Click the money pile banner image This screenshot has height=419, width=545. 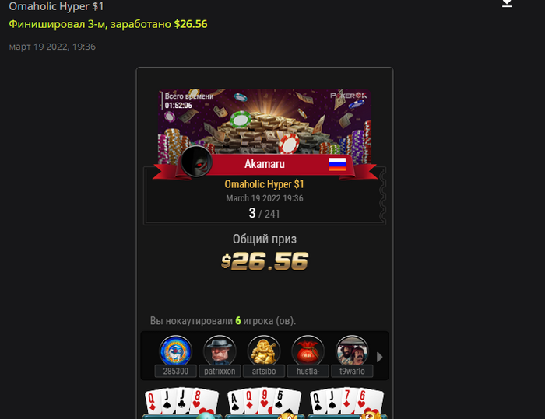tap(265, 121)
